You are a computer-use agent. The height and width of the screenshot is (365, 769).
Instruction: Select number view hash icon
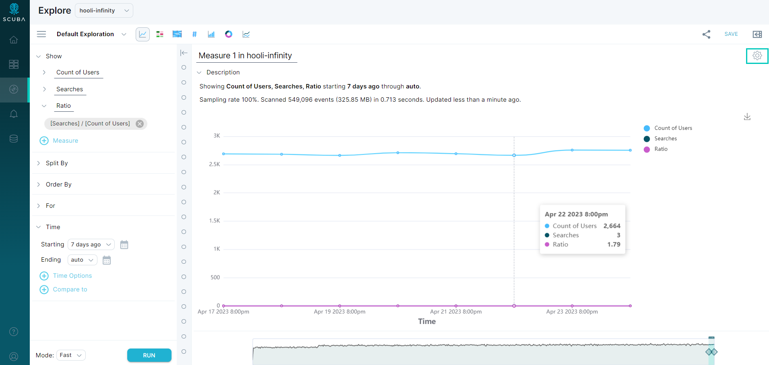(x=194, y=34)
